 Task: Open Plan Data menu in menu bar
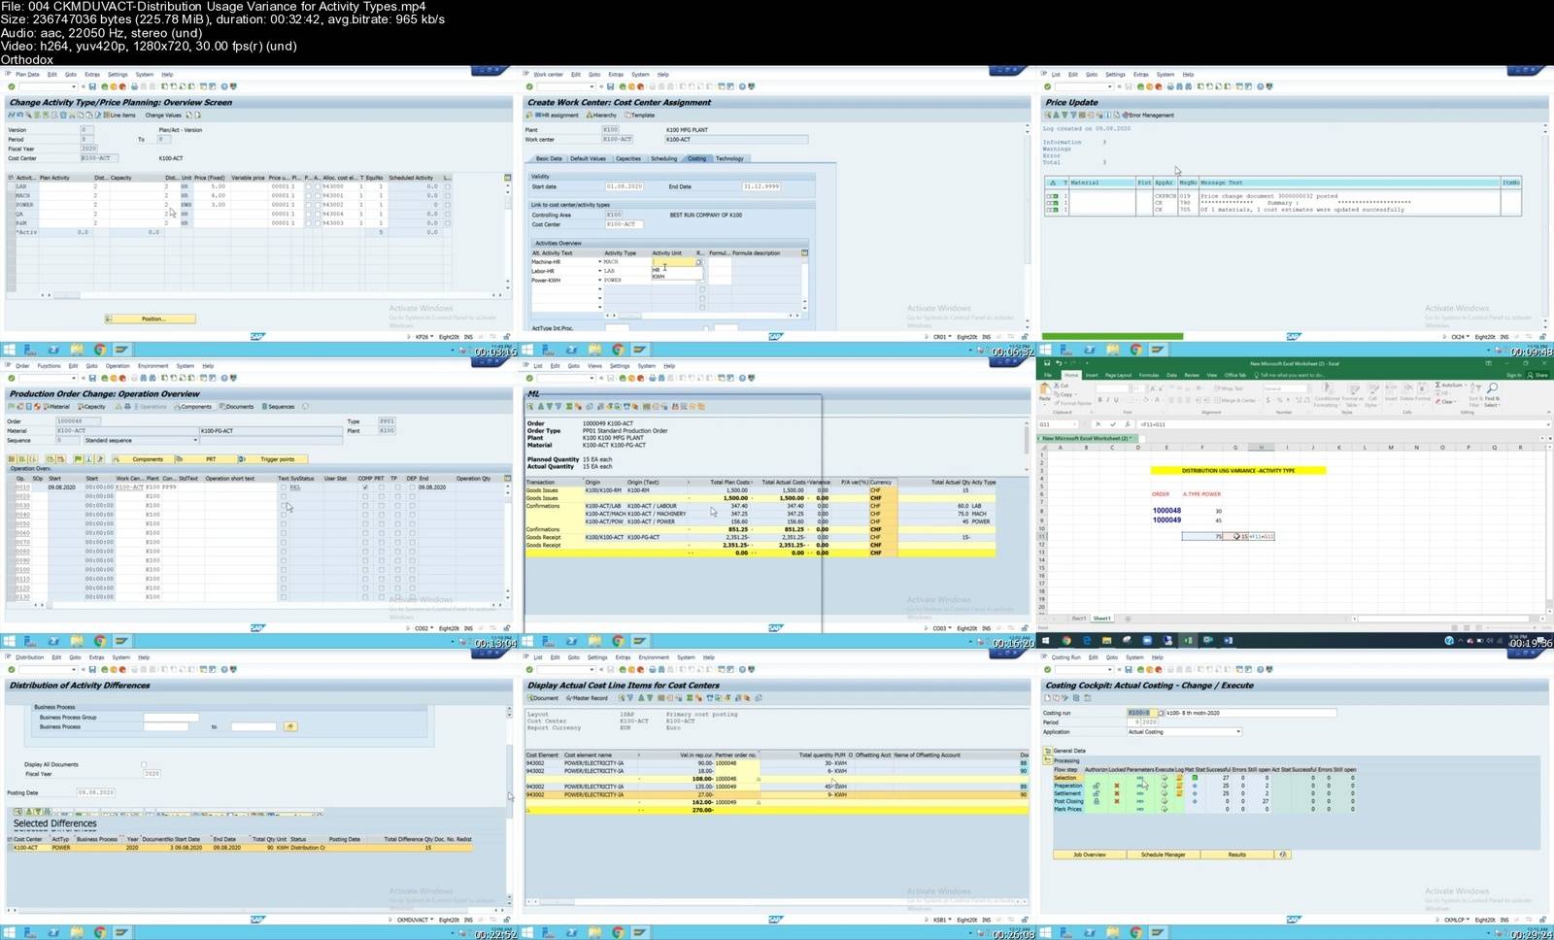pos(27,74)
